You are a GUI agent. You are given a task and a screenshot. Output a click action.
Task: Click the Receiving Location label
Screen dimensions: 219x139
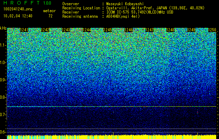[81, 8]
